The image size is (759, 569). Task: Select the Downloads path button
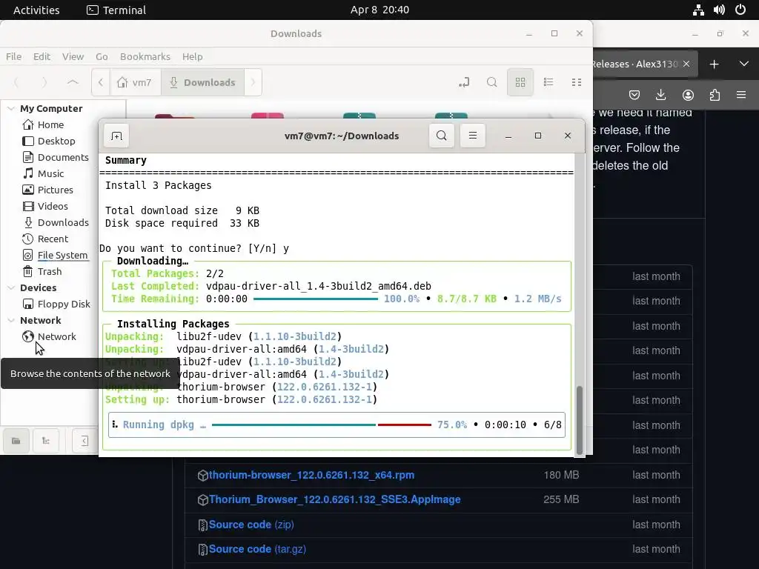202,82
